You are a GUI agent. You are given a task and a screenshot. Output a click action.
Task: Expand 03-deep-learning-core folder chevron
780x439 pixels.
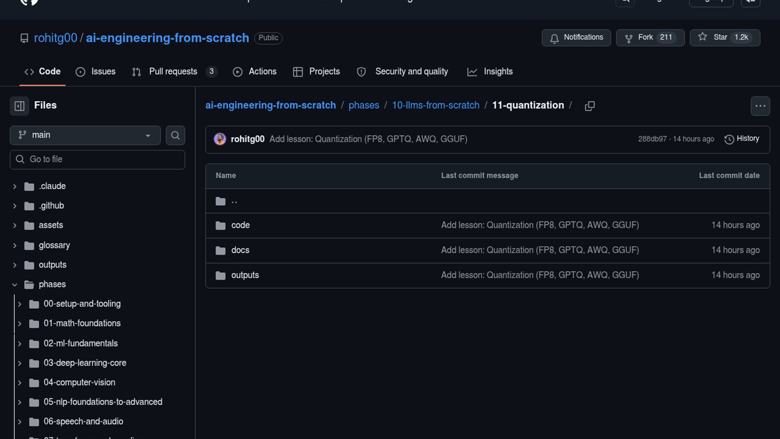tap(19, 363)
